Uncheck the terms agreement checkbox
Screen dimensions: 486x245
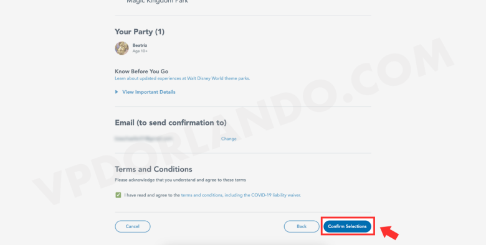tap(118, 195)
